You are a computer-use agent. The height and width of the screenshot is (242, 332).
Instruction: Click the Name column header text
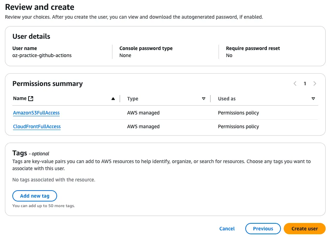coord(20,99)
